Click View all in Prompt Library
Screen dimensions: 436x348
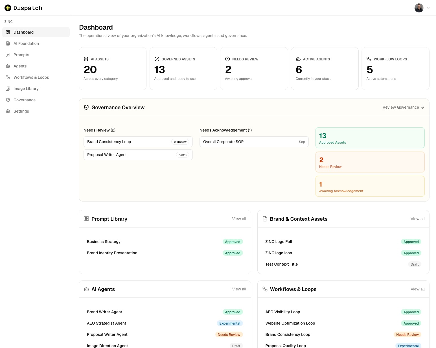[x=239, y=219]
